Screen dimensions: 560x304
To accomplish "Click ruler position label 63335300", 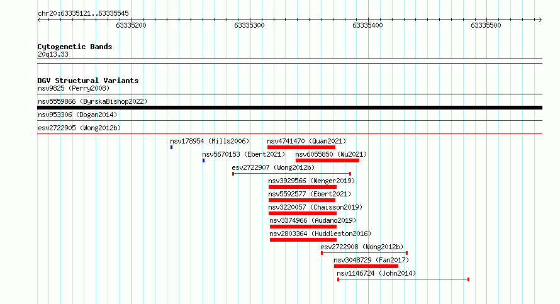I will coord(249,25).
